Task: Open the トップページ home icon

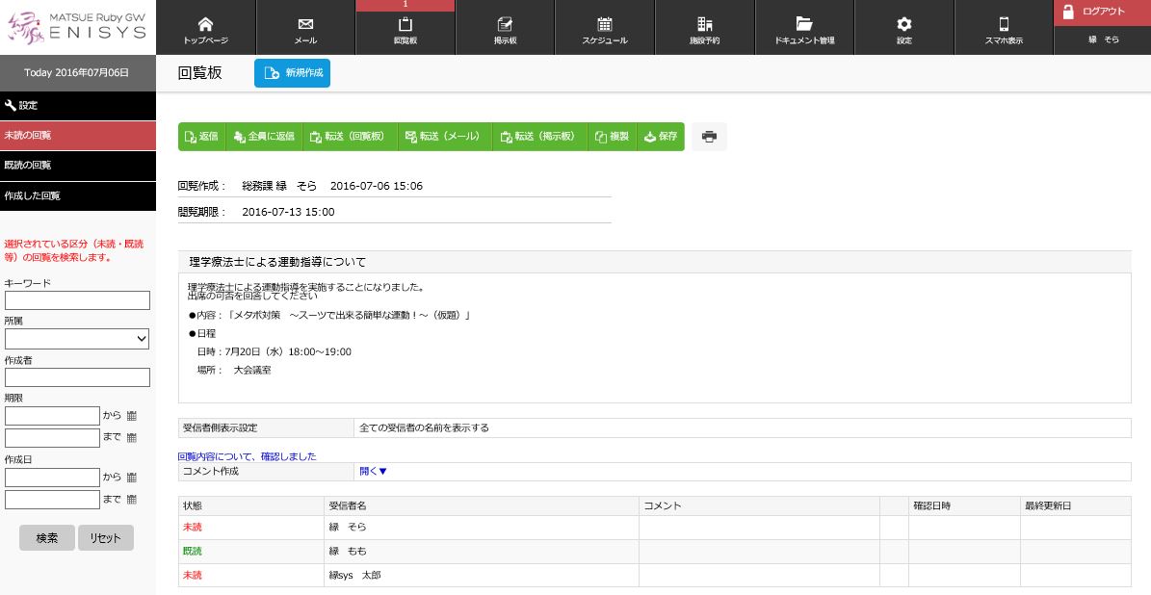Action: pyautogui.click(x=205, y=24)
